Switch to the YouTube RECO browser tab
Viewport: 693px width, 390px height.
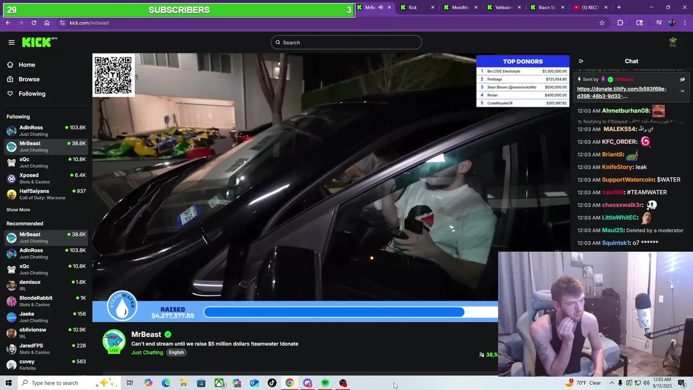(x=591, y=8)
